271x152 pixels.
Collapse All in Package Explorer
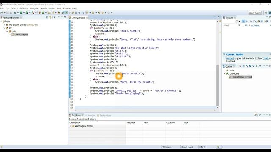coord(47,17)
